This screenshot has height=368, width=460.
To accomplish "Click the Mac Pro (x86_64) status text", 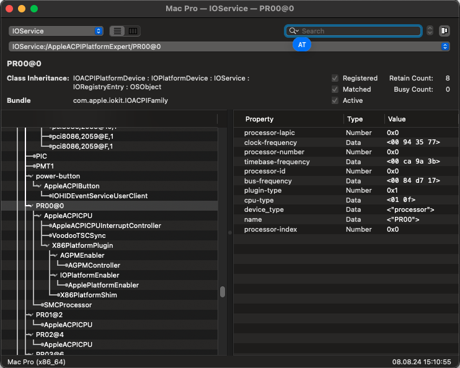I will pos(37,362).
